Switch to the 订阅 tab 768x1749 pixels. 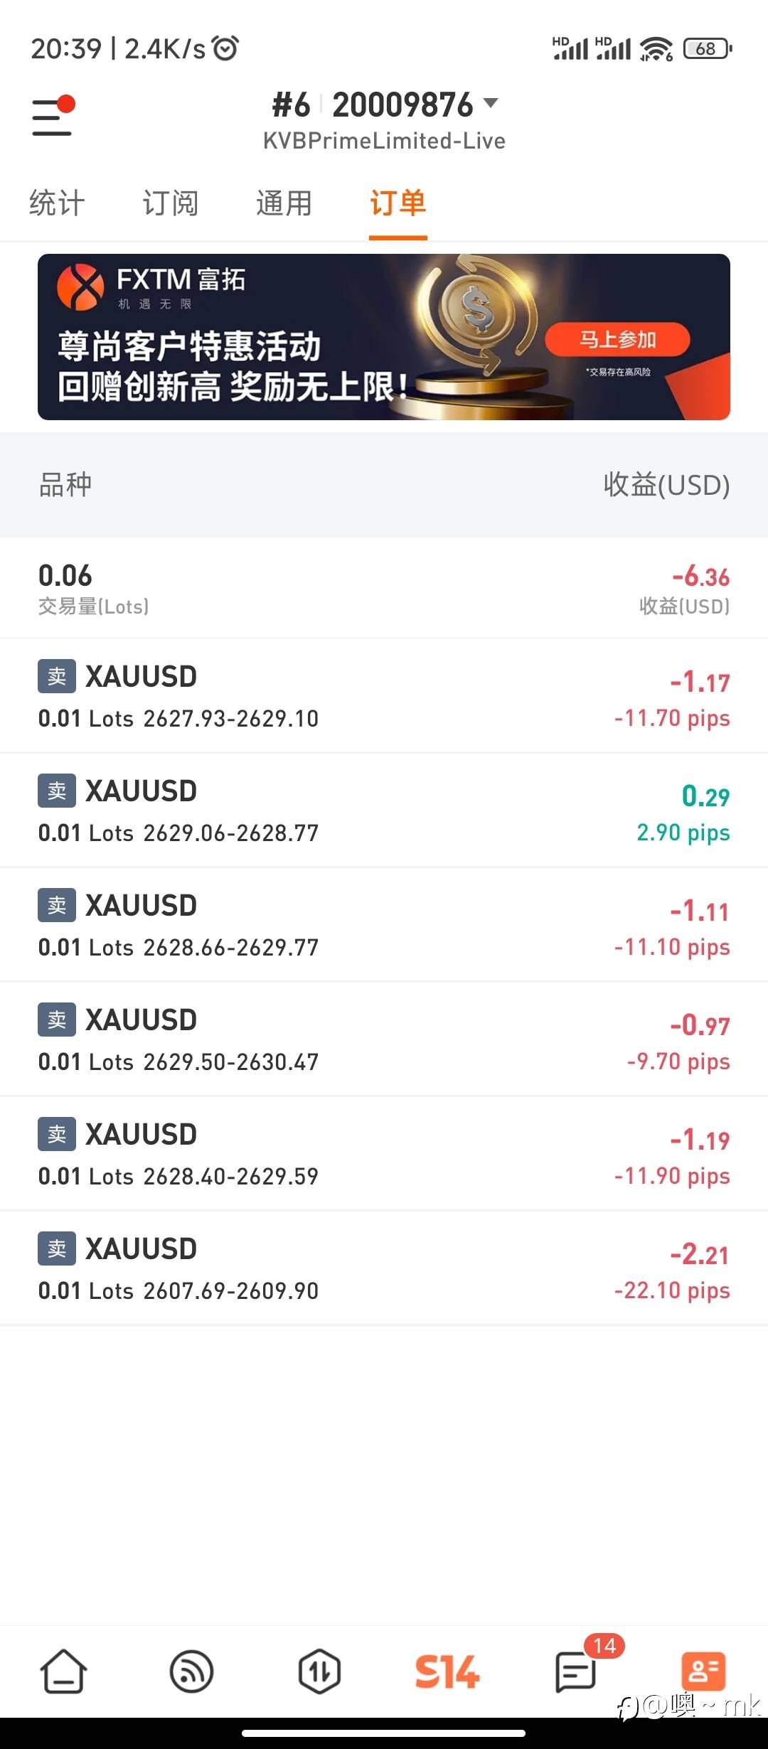[171, 203]
